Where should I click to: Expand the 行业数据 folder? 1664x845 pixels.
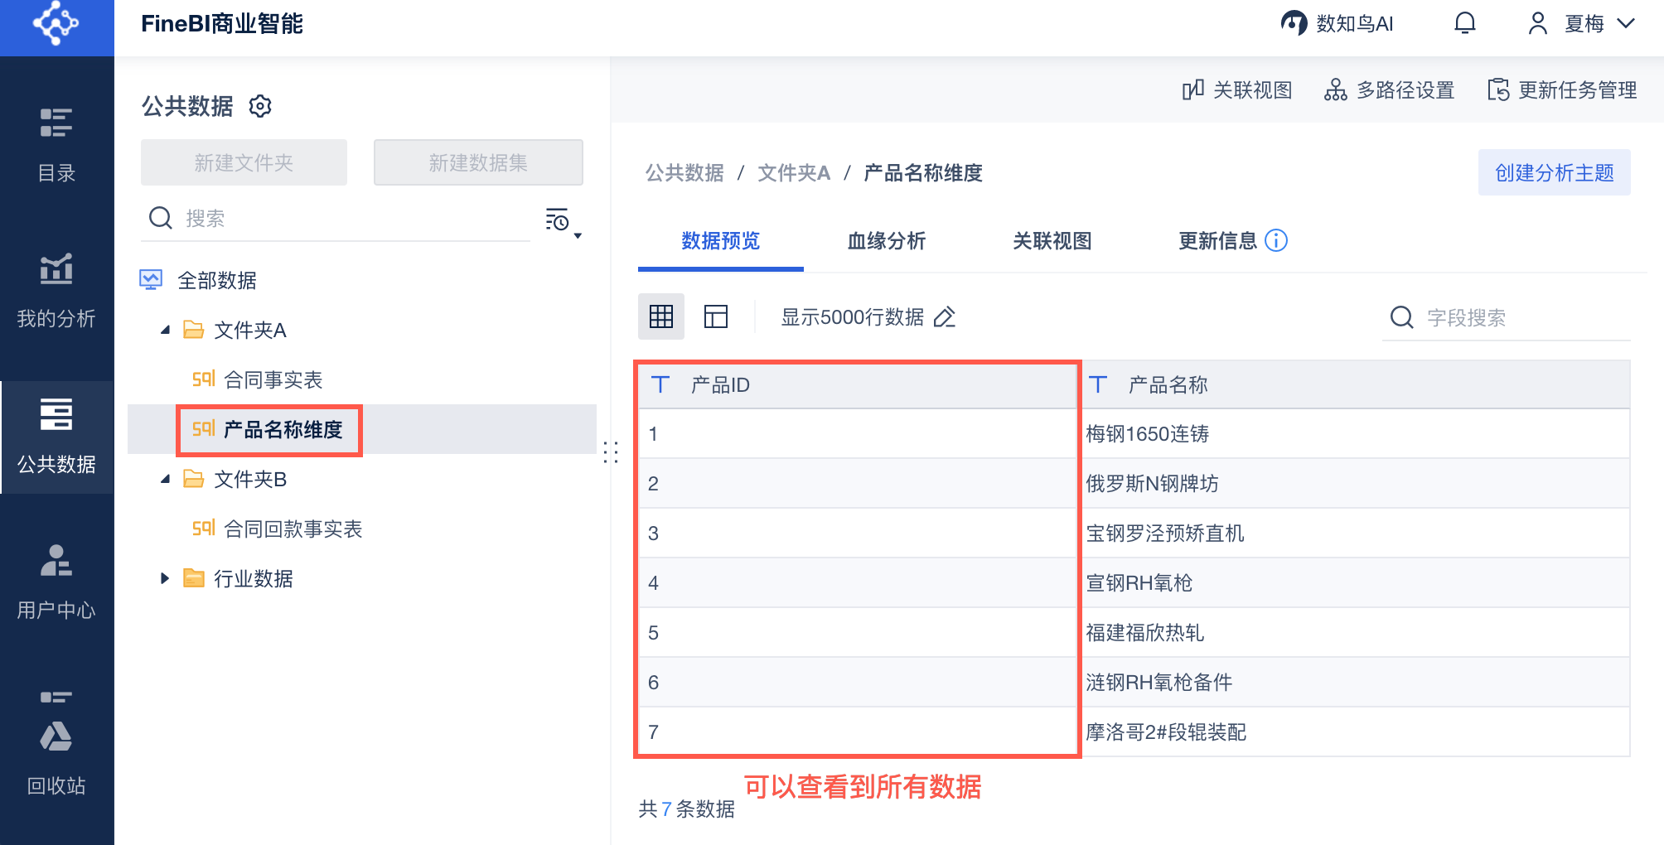(x=165, y=578)
